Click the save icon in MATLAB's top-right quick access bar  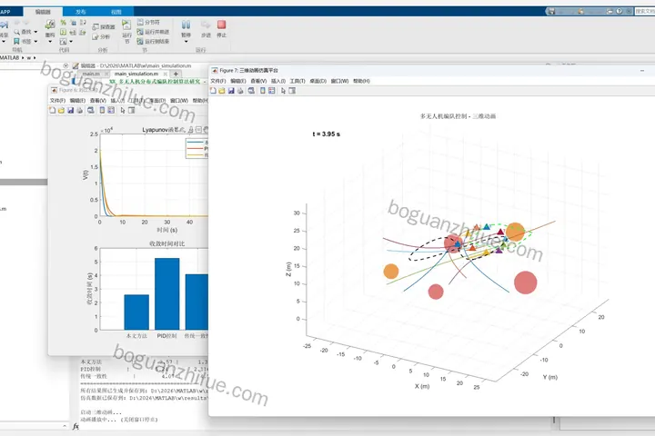[x=551, y=11]
